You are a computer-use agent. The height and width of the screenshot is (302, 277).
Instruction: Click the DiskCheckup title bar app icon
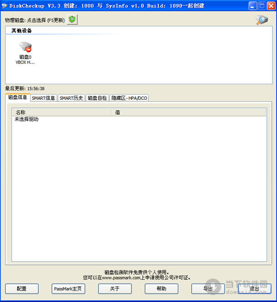(5, 6)
